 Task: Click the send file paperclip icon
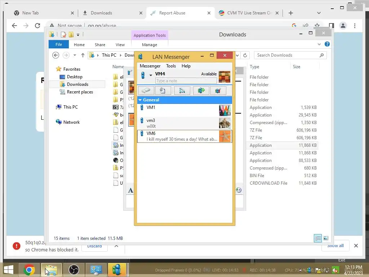pos(163,91)
